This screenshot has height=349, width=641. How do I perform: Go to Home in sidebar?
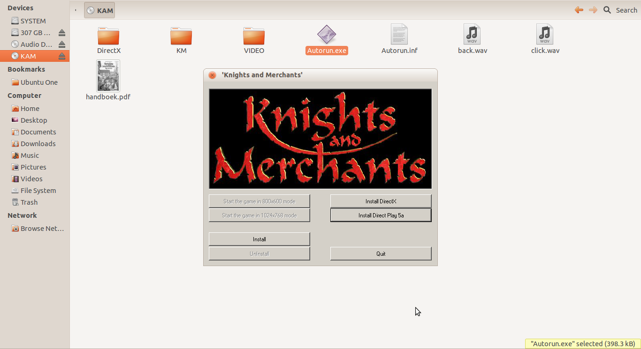tap(35, 109)
